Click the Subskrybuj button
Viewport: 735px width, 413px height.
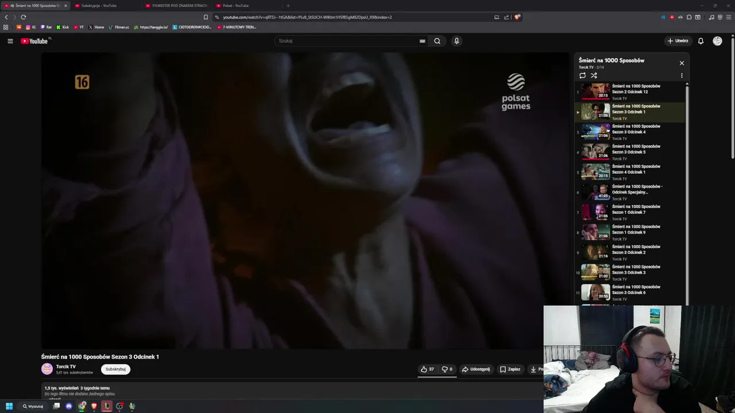[115, 369]
